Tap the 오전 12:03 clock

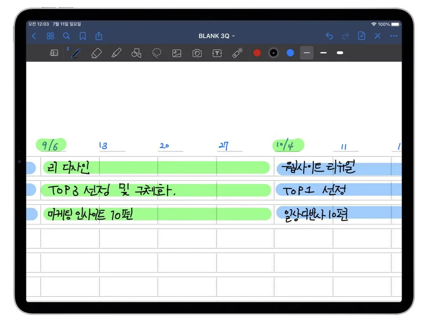point(39,24)
